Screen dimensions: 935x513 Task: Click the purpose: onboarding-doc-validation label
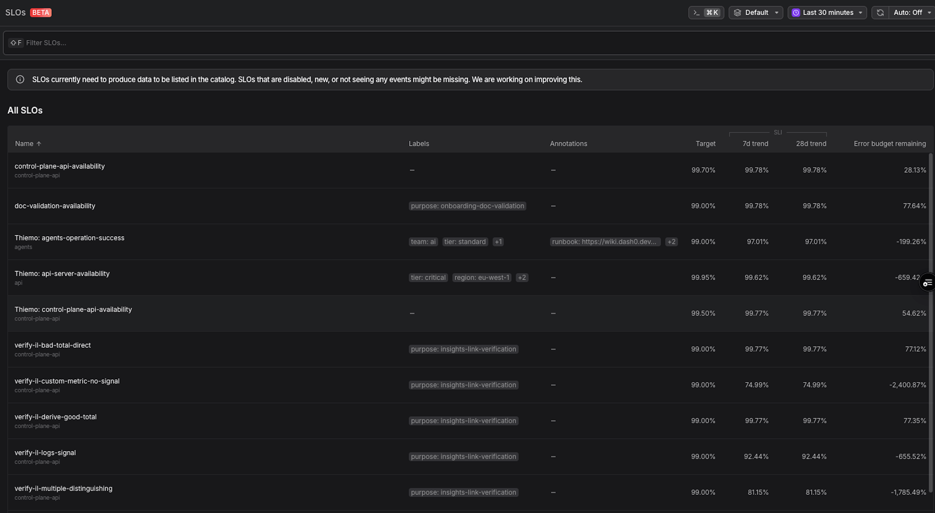point(467,206)
